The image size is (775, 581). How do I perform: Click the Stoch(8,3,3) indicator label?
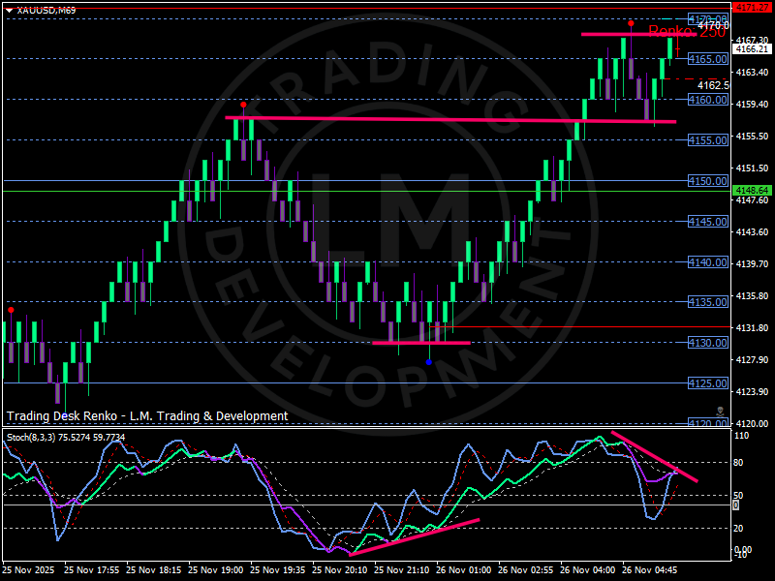tap(66, 438)
